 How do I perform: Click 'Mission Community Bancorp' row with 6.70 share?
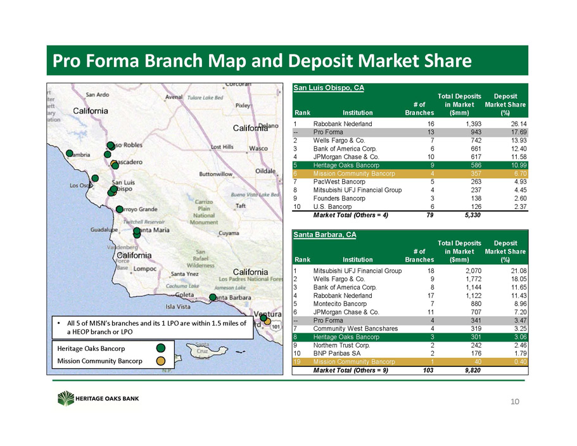(x=410, y=174)
